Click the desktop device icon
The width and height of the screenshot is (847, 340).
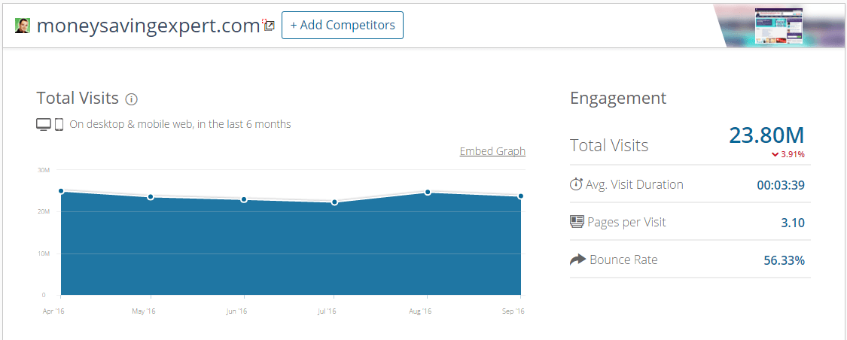coord(43,124)
